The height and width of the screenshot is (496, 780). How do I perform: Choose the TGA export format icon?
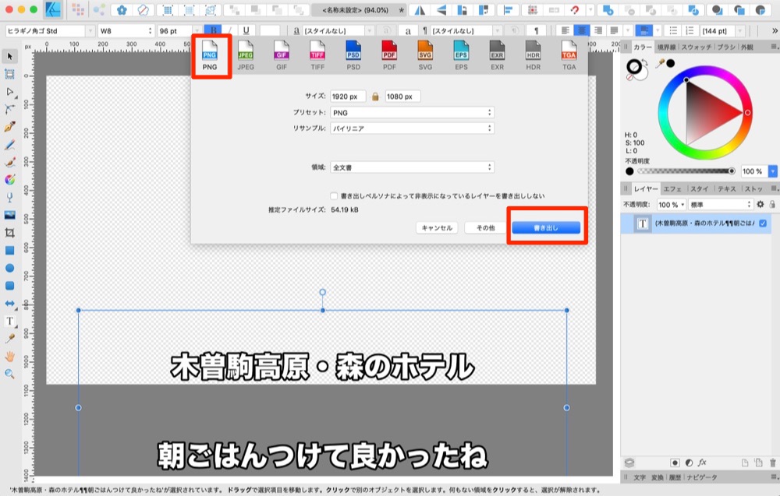(569, 55)
